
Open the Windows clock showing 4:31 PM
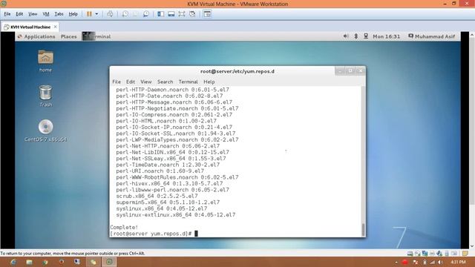[x=458, y=262]
